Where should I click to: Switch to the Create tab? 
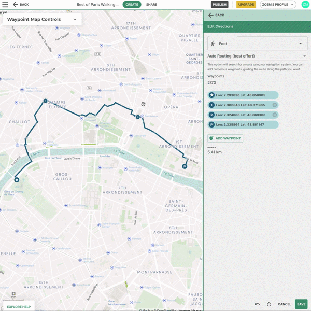132,5
